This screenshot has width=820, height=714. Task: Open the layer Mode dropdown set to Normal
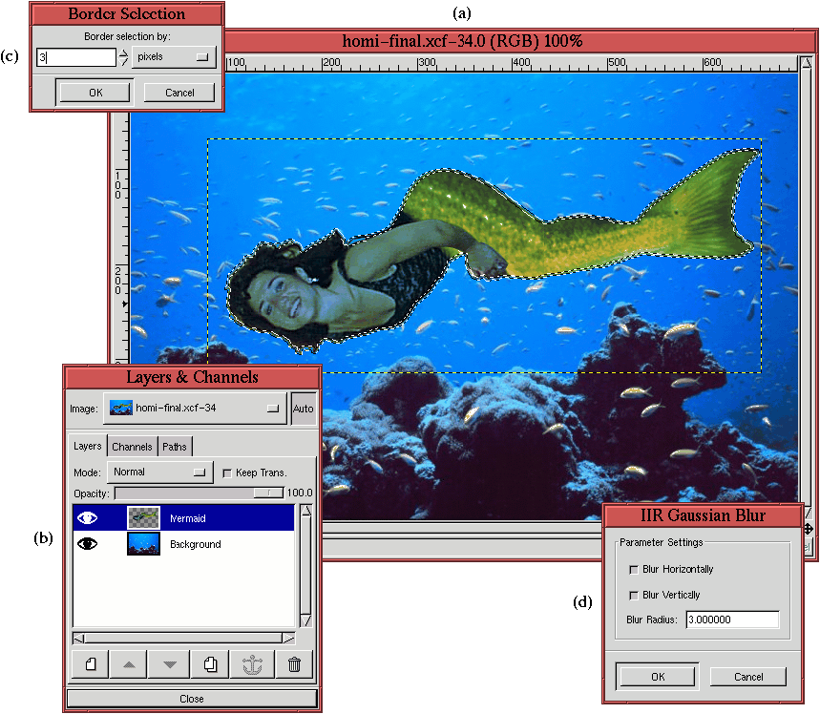pos(160,472)
